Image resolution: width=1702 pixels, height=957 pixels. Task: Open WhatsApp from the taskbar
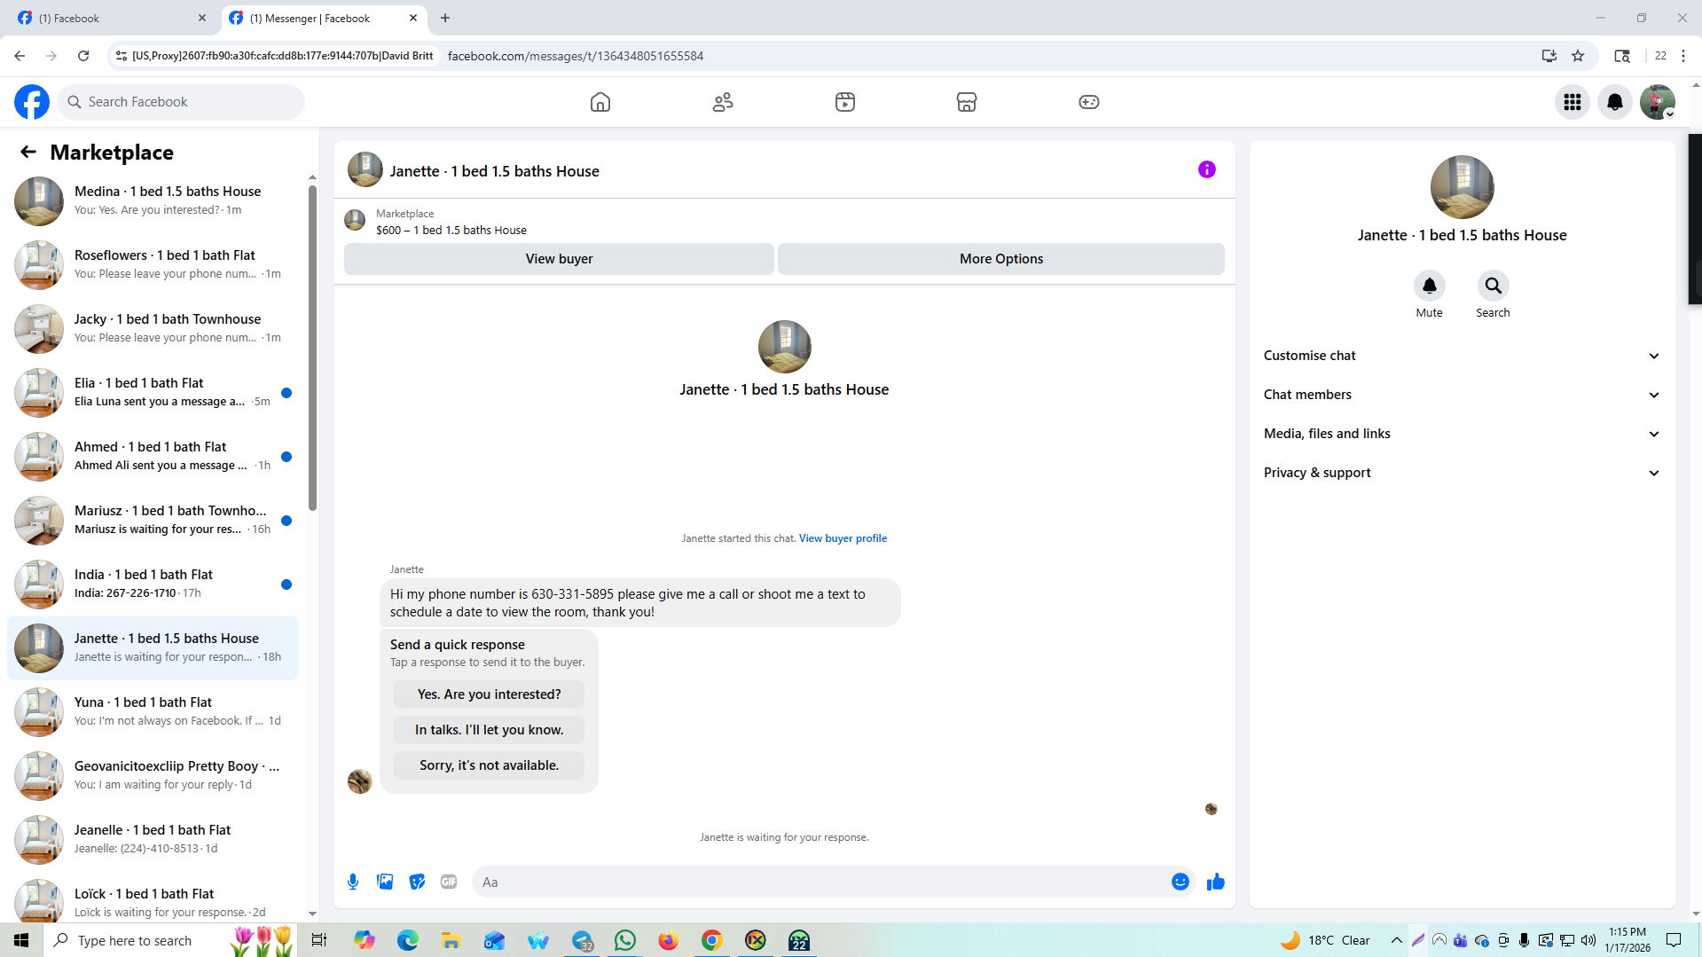coord(625,940)
